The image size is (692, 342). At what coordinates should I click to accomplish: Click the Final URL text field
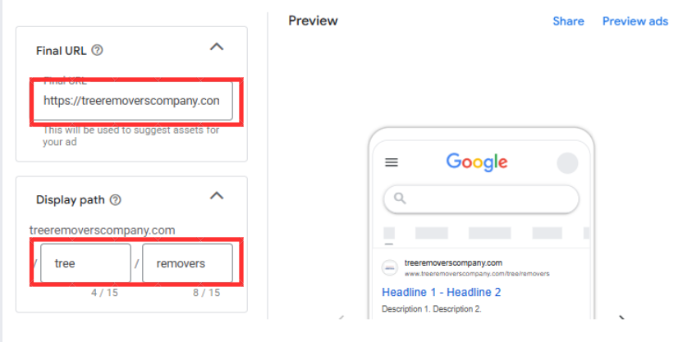(133, 101)
